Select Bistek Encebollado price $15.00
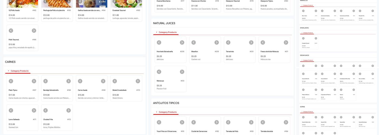The width and height of the screenshot is (379, 135). coord(116,95)
